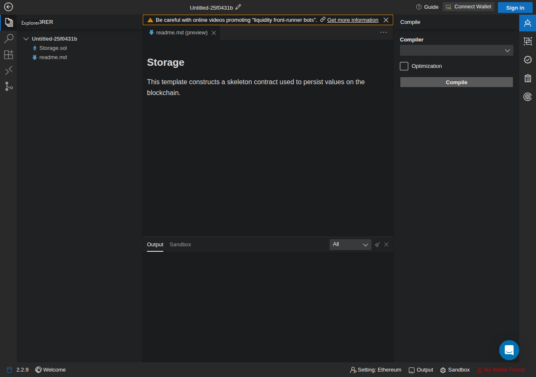Dismiss the front-runner bots warning banner
This screenshot has height=377, width=536.
386,20
